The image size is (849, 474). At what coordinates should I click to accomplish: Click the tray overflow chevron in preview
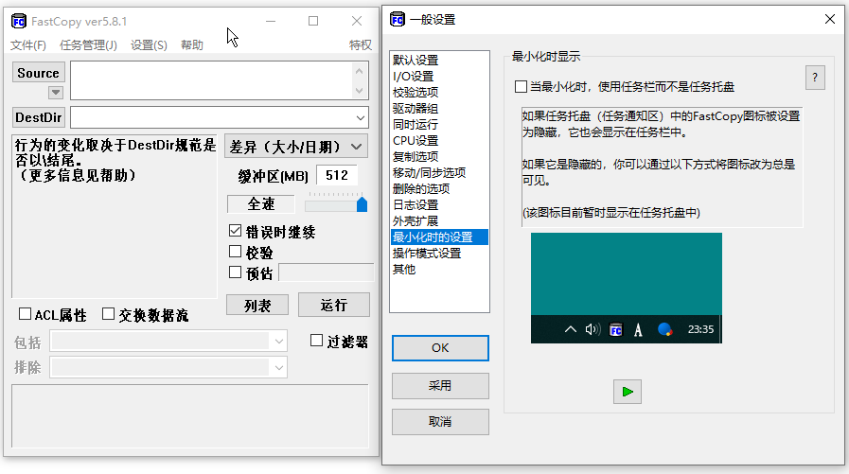pyautogui.click(x=570, y=329)
